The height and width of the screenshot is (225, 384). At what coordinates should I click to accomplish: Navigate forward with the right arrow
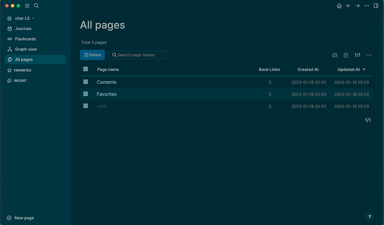point(357,6)
